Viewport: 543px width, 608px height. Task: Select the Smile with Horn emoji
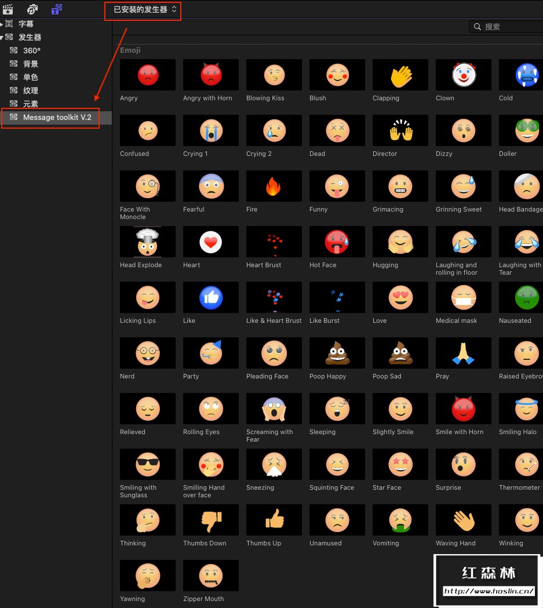(464, 409)
